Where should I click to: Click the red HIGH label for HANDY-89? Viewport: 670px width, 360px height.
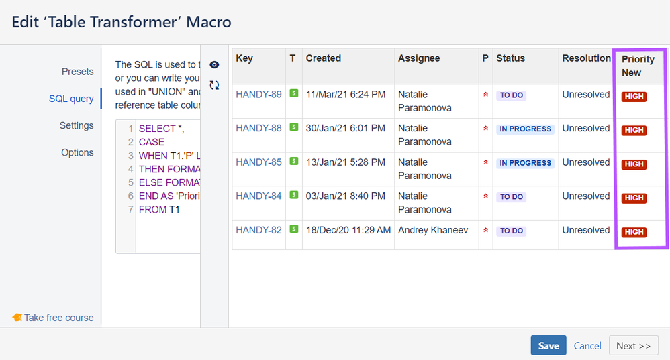(634, 97)
